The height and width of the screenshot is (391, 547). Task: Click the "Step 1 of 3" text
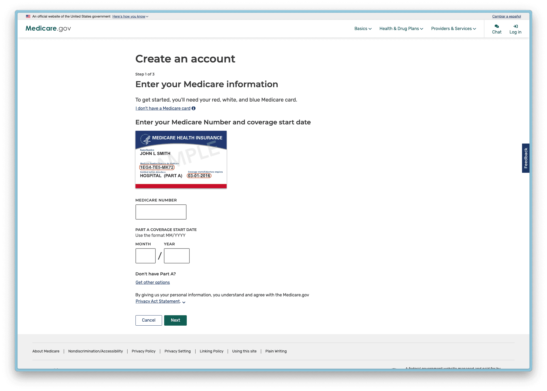point(145,74)
